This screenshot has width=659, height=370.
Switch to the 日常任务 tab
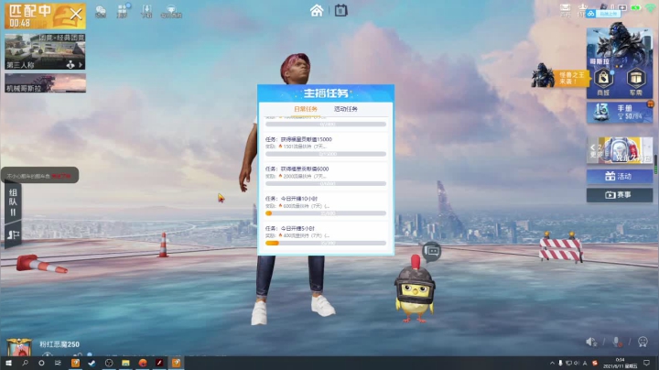point(306,109)
